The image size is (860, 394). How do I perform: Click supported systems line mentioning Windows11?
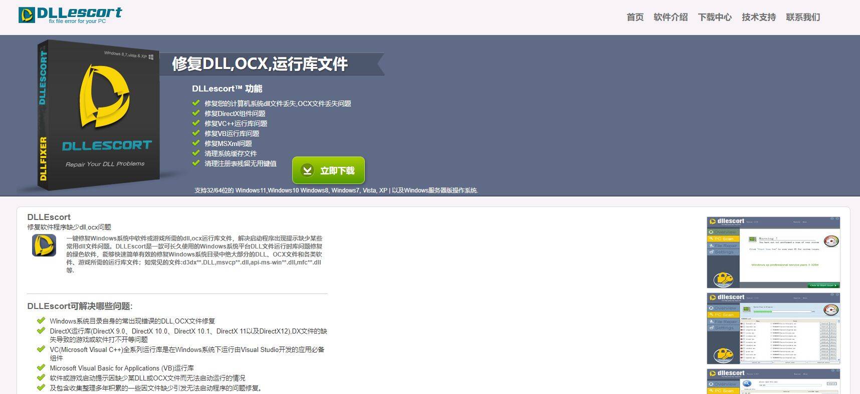point(336,190)
